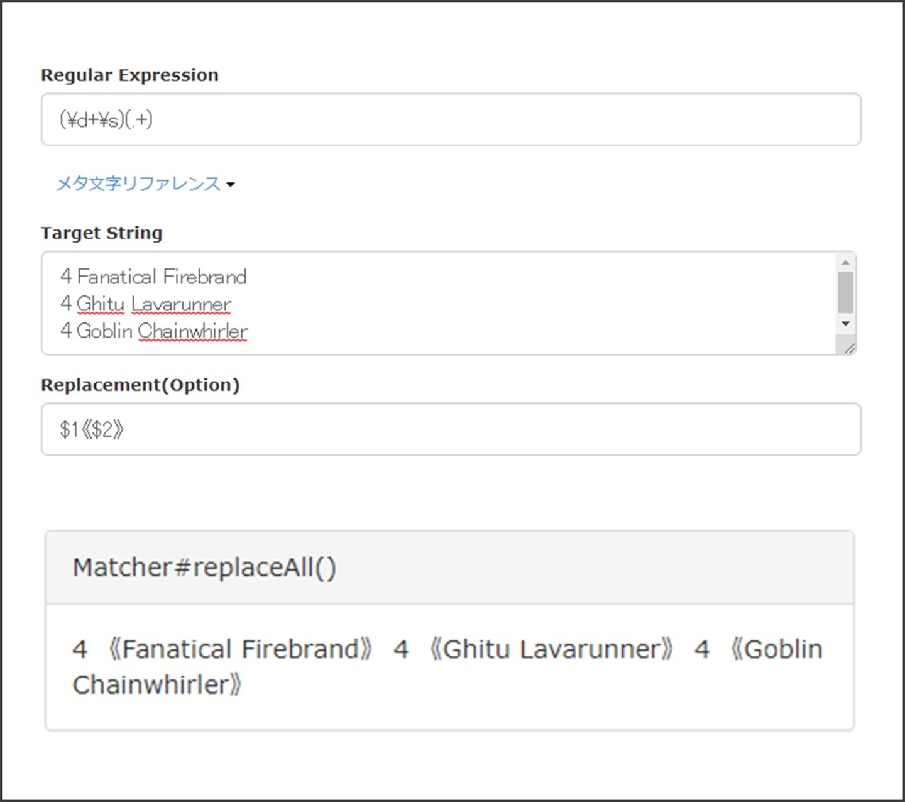The width and height of the screenshot is (905, 802).
Task: Click the textarea resize handle corner
Action: pyautogui.click(x=850, y=348)
